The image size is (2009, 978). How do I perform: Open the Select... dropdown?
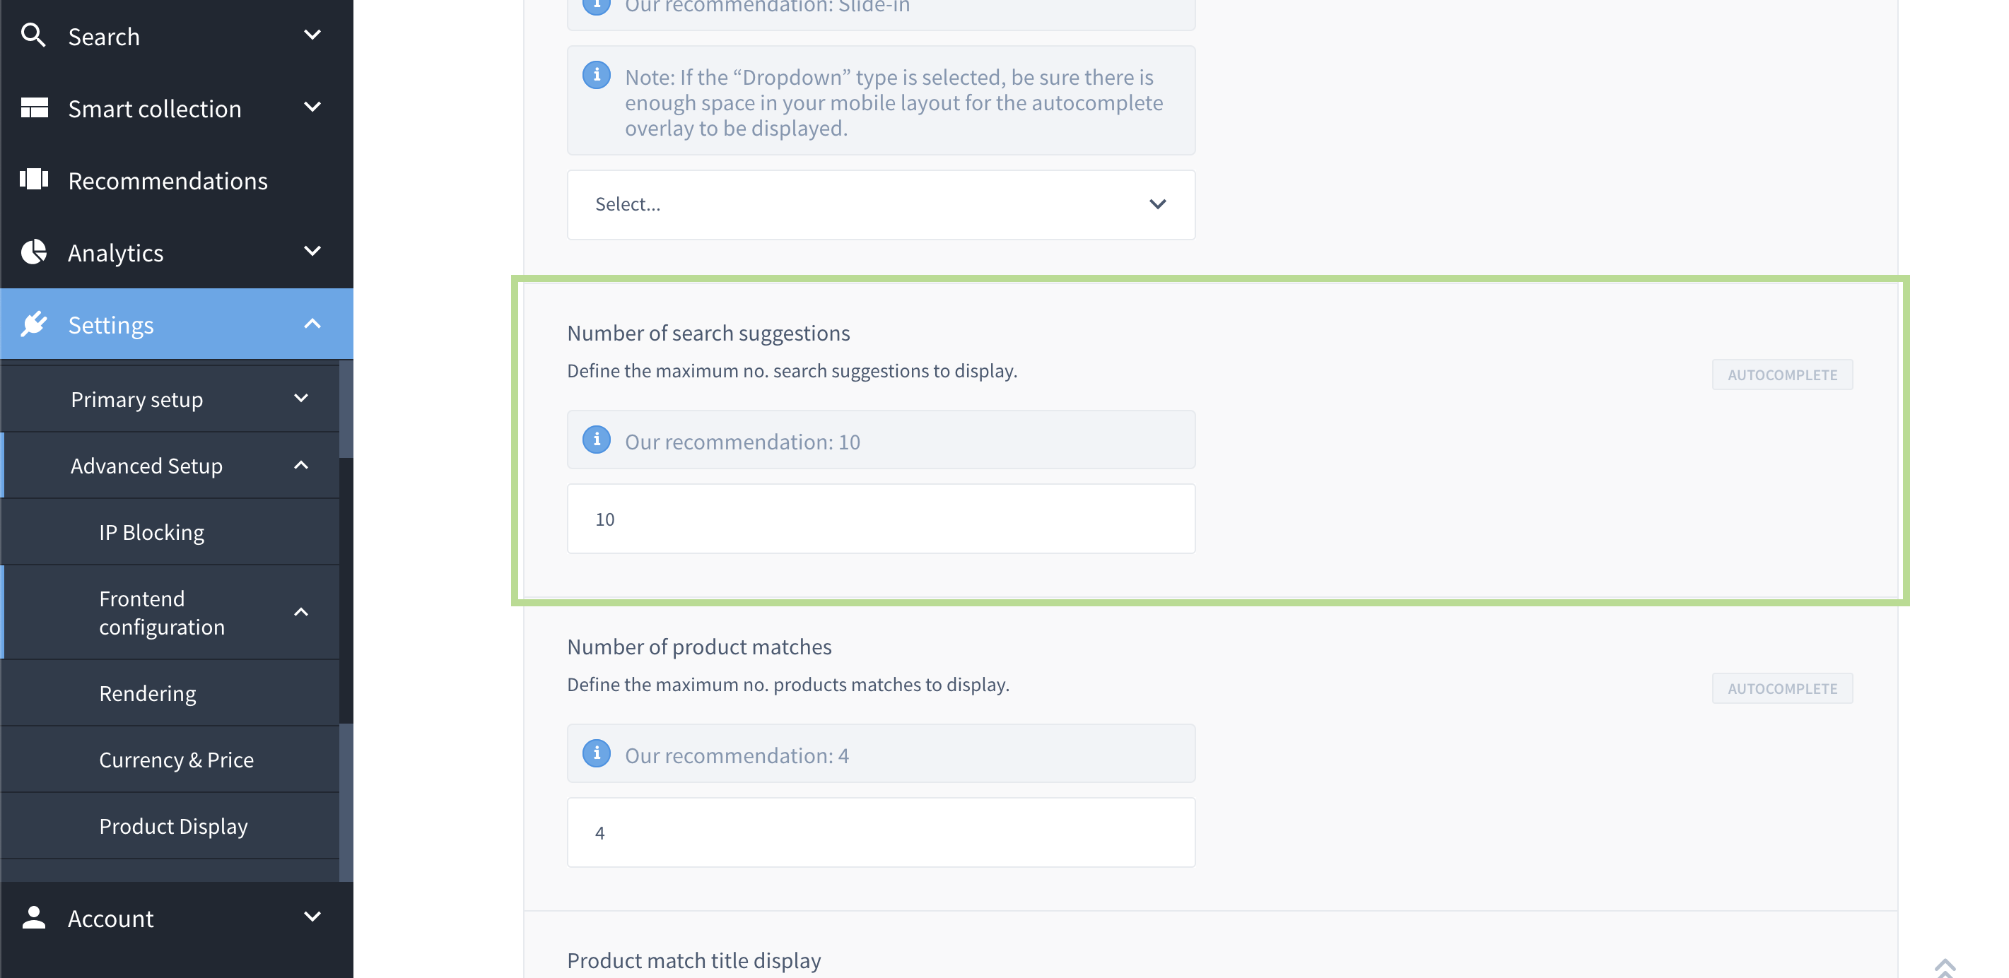tap(881, 204)
